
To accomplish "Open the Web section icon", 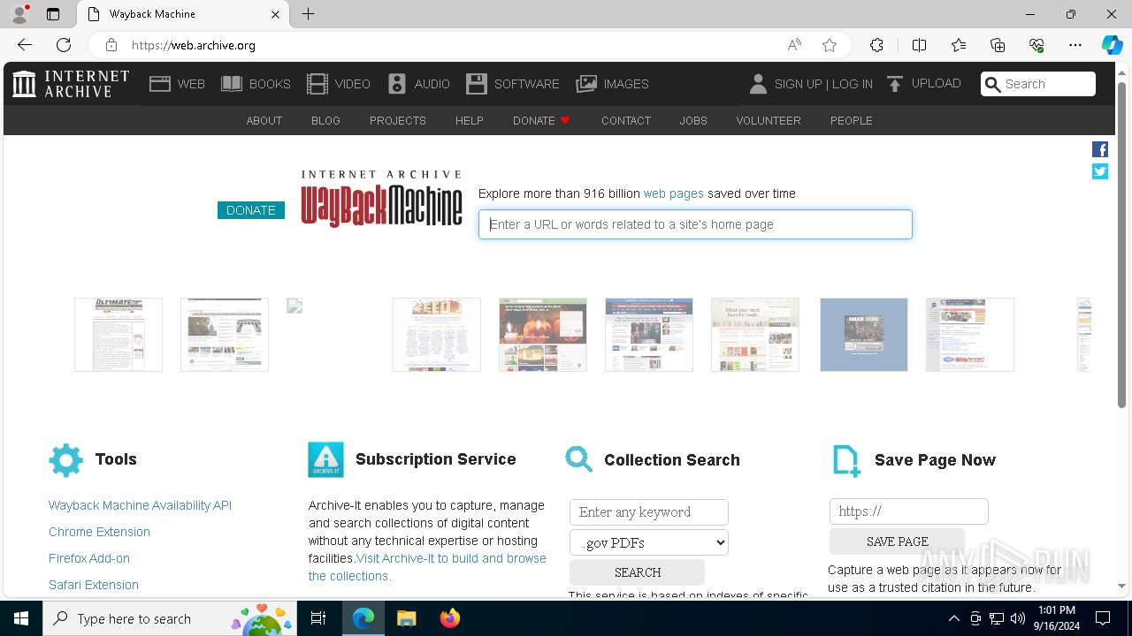I will click(x=160, y=84).
